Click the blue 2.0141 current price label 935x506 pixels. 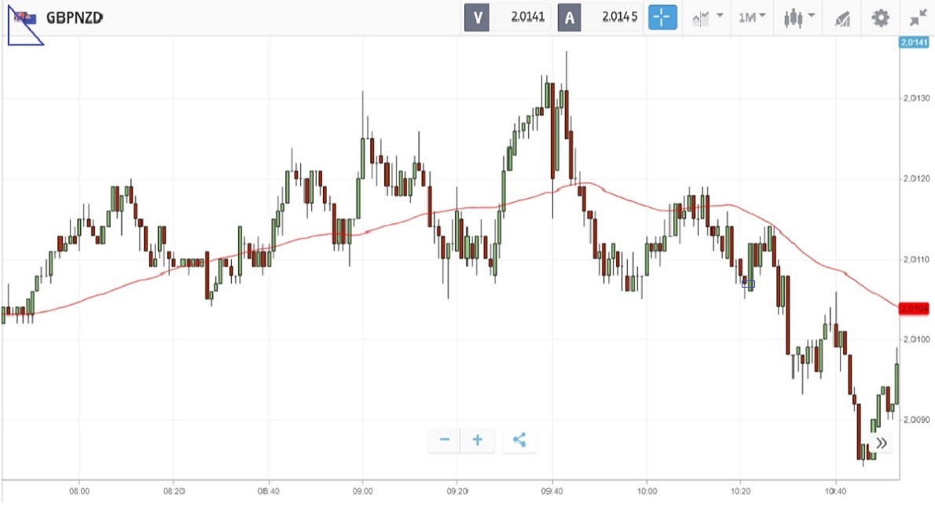coord(914,42)
